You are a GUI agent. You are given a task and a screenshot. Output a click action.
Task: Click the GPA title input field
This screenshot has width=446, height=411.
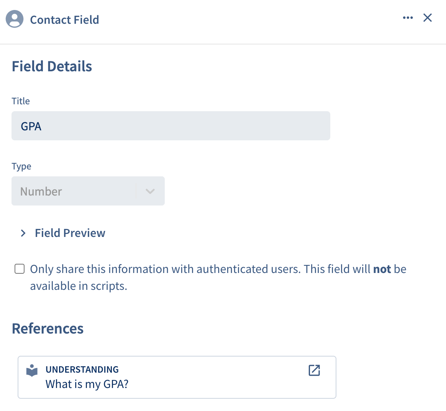(x=171, y=126)
